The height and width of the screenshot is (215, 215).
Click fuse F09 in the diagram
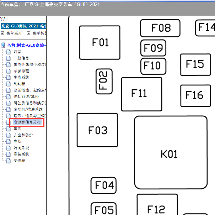click(153, 48)
